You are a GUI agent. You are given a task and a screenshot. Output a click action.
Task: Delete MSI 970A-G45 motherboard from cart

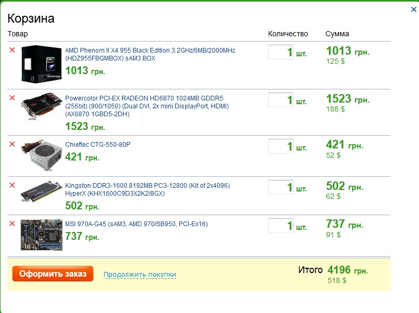12,224
